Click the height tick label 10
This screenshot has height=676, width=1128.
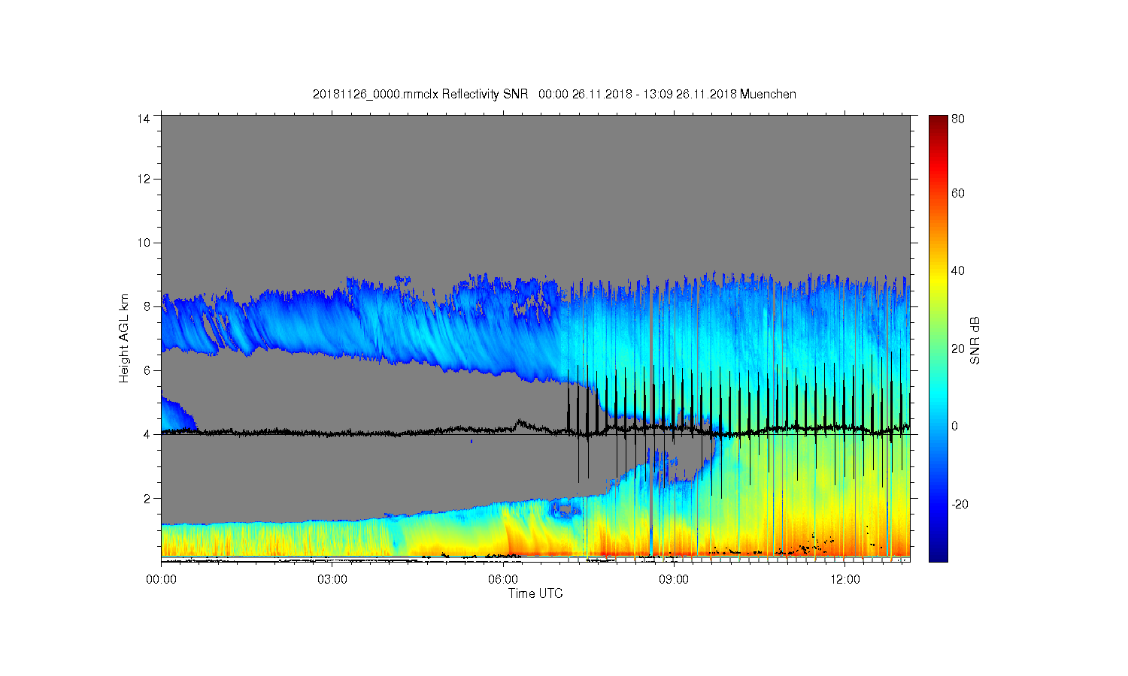pyautogui.click(x=144, y=243)
